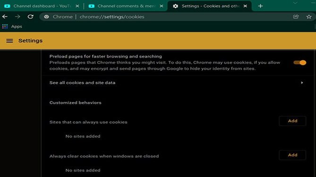Switch to the Channel comments & mentions tab

click(126, 6)
